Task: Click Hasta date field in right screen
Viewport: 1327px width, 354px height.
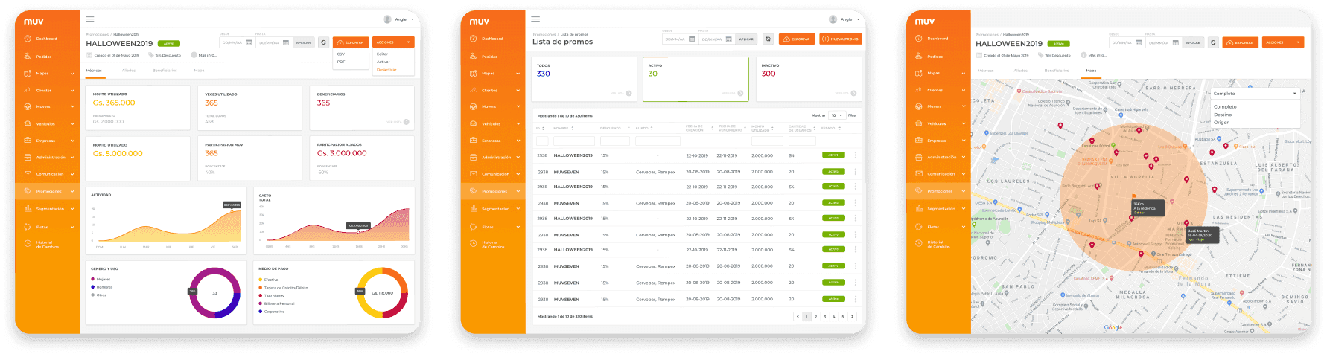Action: [1163, 42]
